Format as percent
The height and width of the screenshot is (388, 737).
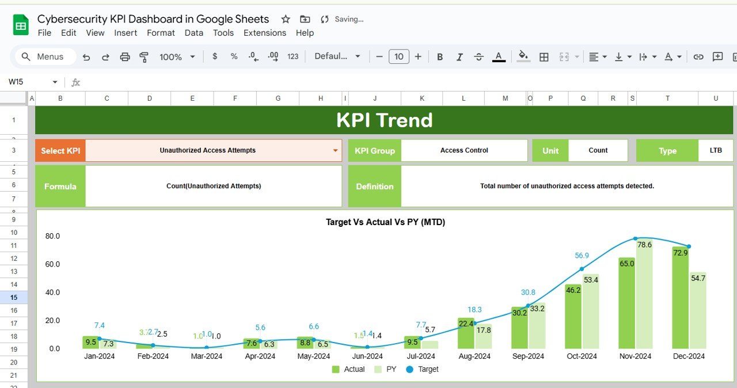pyautogui.click(x=234, y=56)
